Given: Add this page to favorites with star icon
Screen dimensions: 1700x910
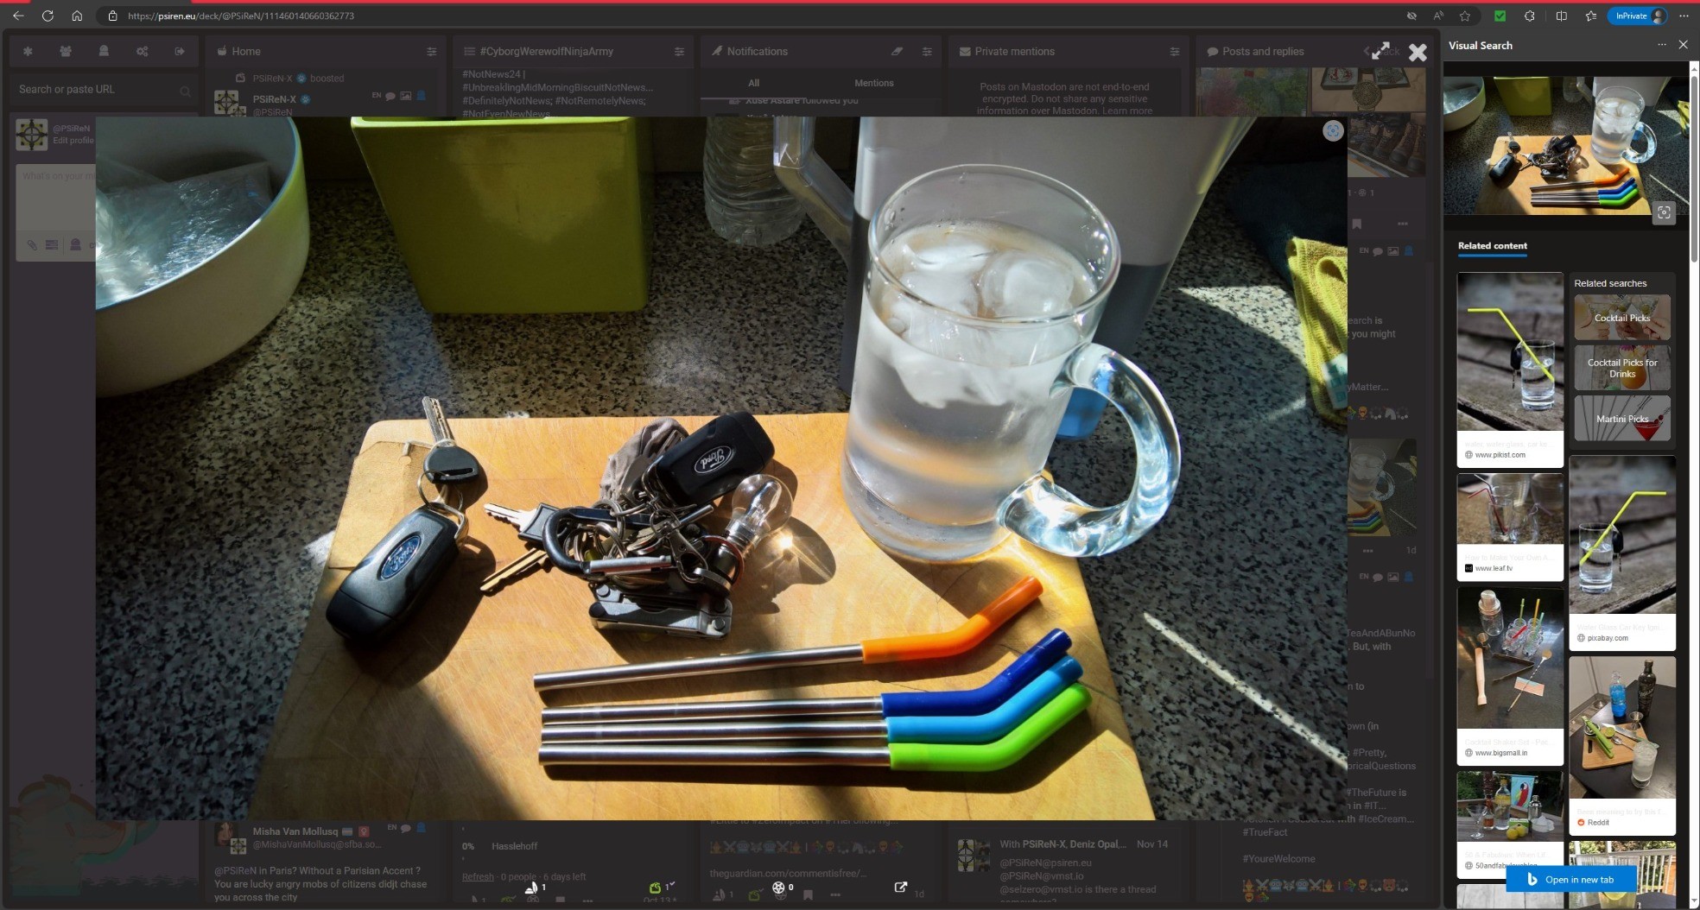Looking at the screenshot, I should coord(1465,16).
